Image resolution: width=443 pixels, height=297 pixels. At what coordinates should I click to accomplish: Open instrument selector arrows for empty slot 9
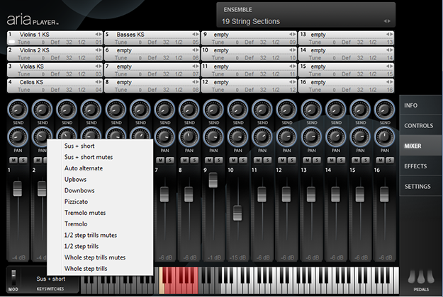click(293, 34)
